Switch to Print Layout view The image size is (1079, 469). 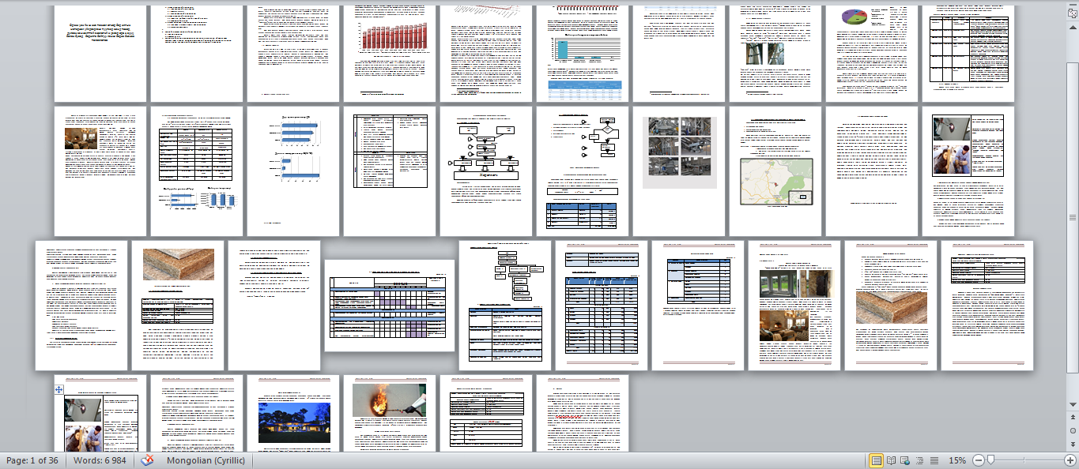click(x=876, y=460)
